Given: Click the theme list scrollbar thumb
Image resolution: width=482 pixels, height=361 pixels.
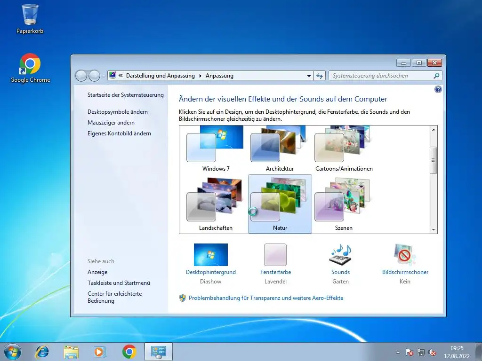Looking at the screenshot, I should pyautogui.click(x=434, y=160).
